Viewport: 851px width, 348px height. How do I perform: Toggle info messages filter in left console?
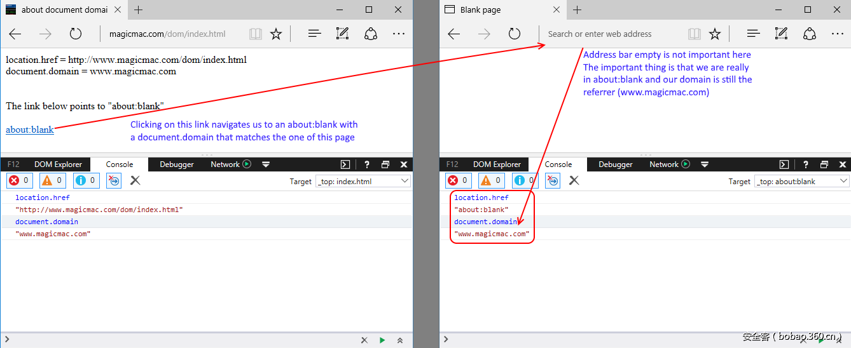coord(86,180)
